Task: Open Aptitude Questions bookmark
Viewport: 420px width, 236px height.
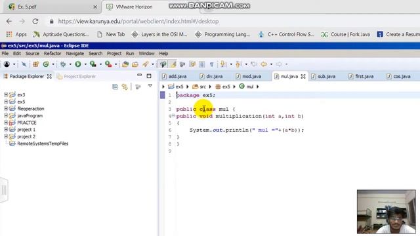Action: (x=61, y=34)
